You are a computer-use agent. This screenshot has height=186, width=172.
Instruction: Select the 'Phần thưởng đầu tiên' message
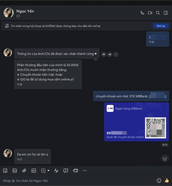coord(48,74)
